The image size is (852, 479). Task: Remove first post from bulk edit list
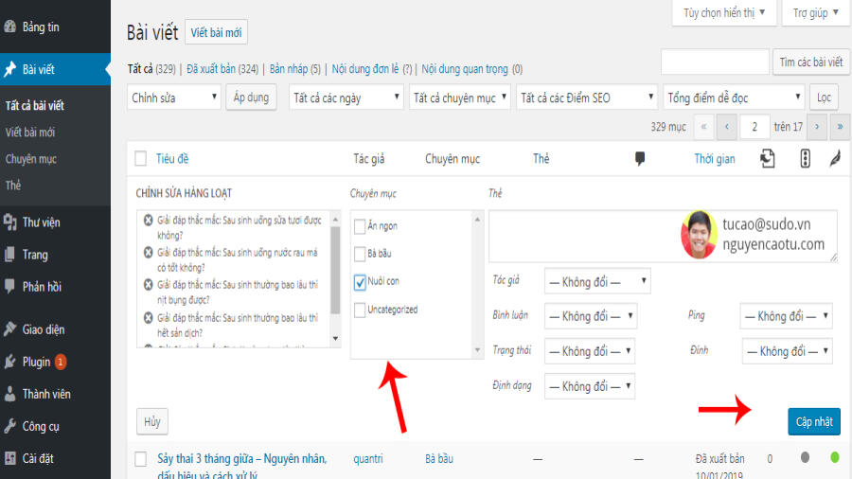pyautogui.click(x=148, y=220)
